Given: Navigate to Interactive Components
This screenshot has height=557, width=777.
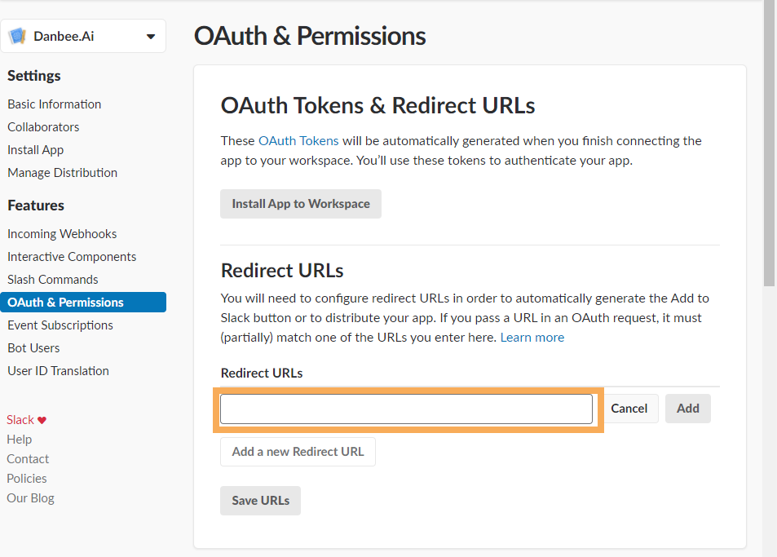Looking at the screenshot, I should click(72, 257).
